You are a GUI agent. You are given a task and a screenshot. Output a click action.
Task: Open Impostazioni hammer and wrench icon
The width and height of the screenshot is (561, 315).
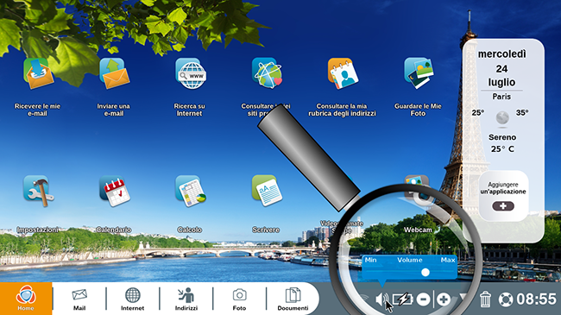[38, 191]
